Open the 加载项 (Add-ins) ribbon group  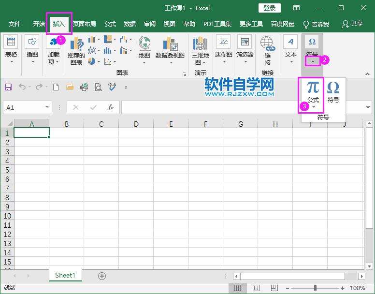click(x=53, y=50)
